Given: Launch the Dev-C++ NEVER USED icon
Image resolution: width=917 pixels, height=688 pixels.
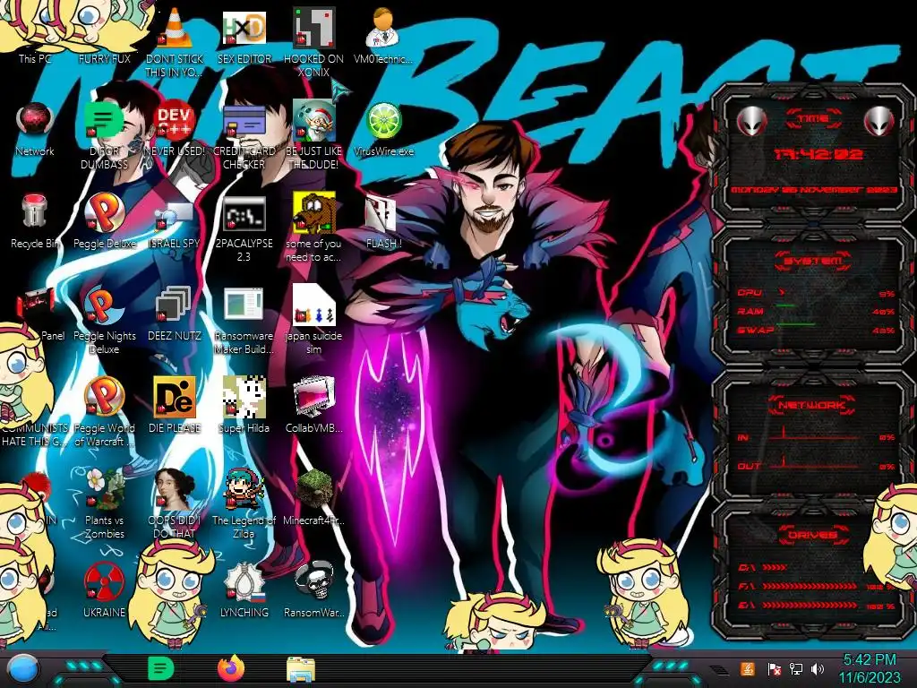Looking at the screenshot, I should 175,121.
